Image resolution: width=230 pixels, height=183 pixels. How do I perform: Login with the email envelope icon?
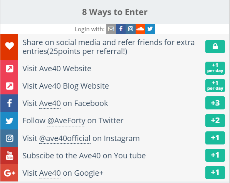click(111, 29)
